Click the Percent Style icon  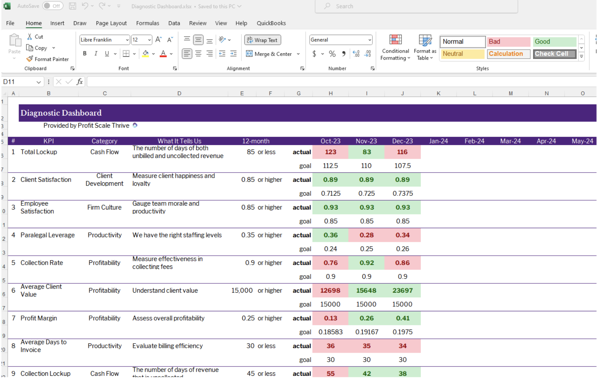point(332,54)
